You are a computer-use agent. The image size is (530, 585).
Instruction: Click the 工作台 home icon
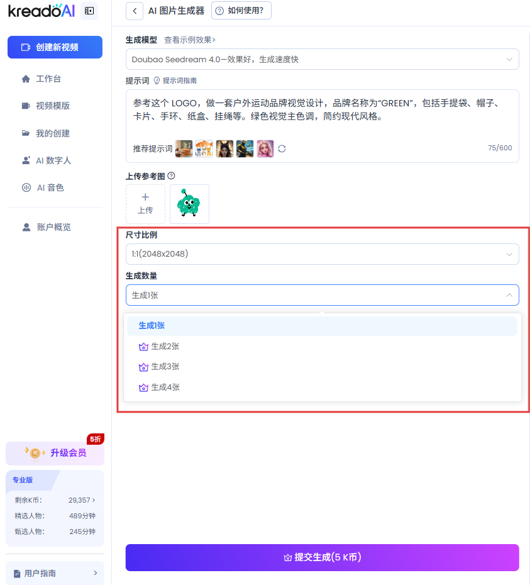pyautogui.click(x=26, y=79)
